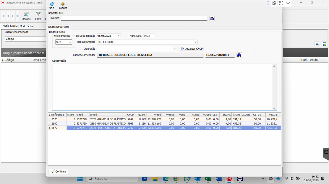Expand the Tipo Documento dropdown
Viewport: 329px width, 184px height.
coord(196,42)
